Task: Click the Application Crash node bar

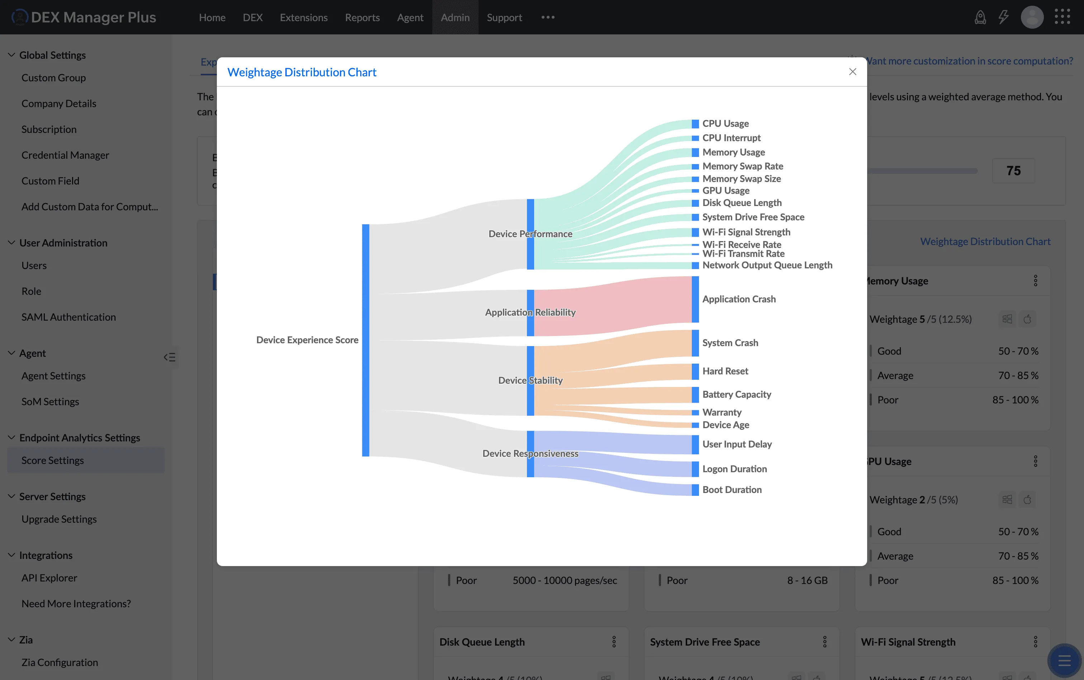Action: 695,299
